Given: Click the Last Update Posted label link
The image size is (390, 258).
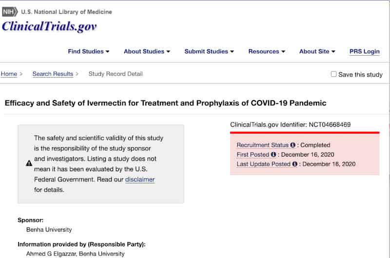Looking at the screenshot, I should [263, 164].
